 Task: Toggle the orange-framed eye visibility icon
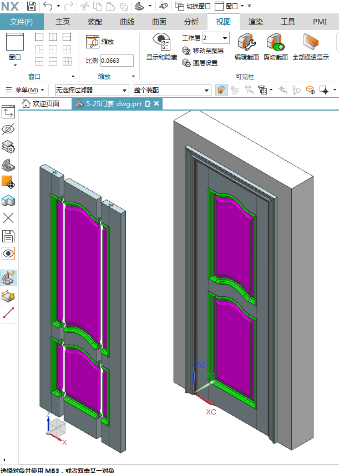[8, 253]
